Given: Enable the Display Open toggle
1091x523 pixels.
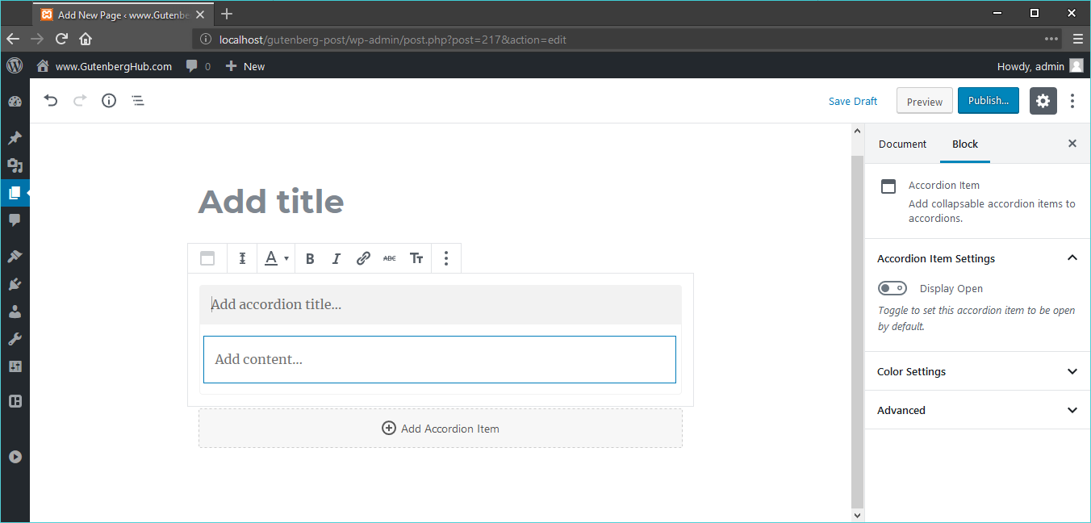Looking at the screenshot, I should point(892,288).
